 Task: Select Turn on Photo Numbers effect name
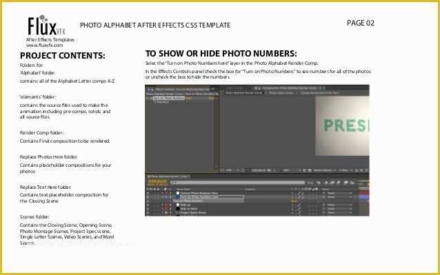(169, 98)
